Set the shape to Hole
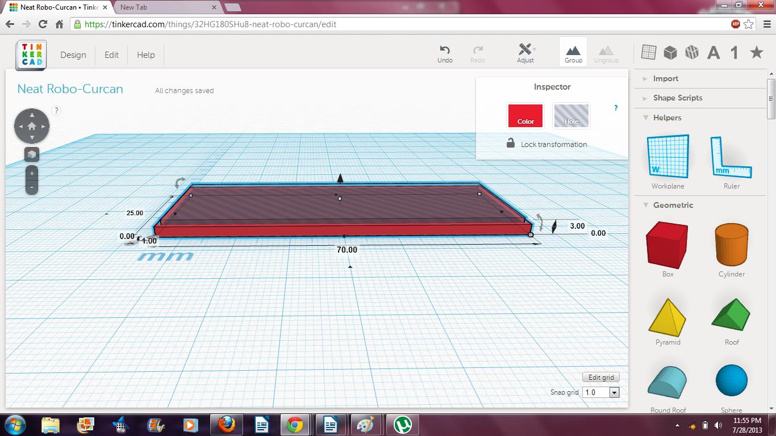 (571, 115)
